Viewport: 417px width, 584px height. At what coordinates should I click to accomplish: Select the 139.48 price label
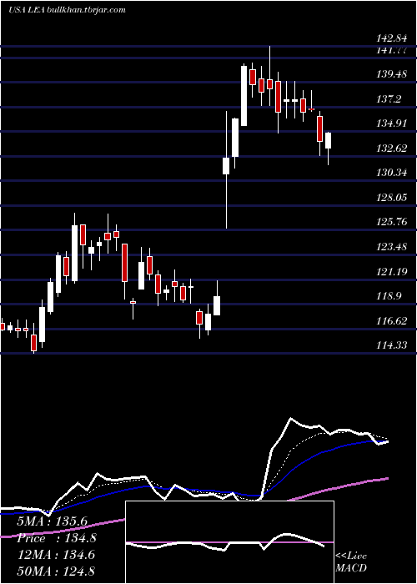pyautogui.click(x=391, y=74)
